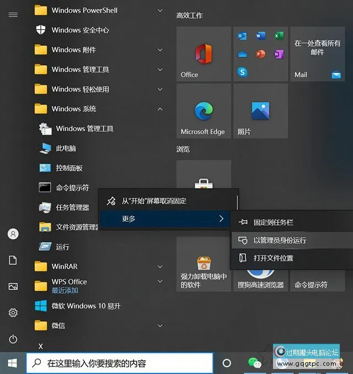
Task: Collapse the Windows 系统 folder chevron
Action: click(x=160, y=109)
